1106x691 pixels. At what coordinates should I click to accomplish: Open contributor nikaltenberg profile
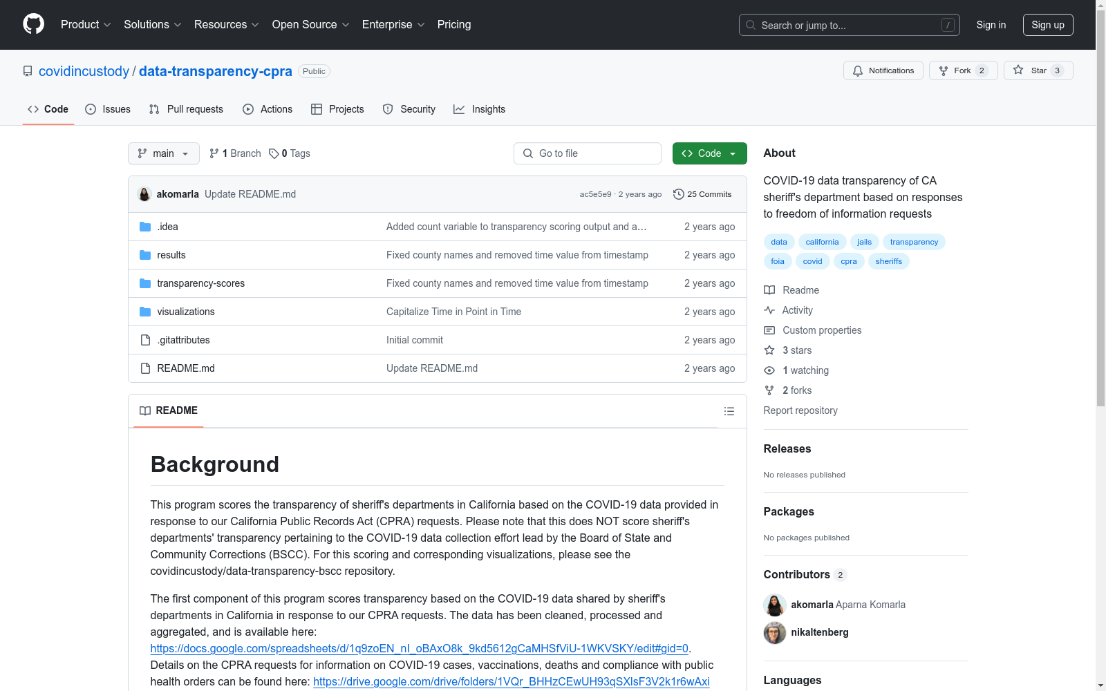[x=820, y=632]
